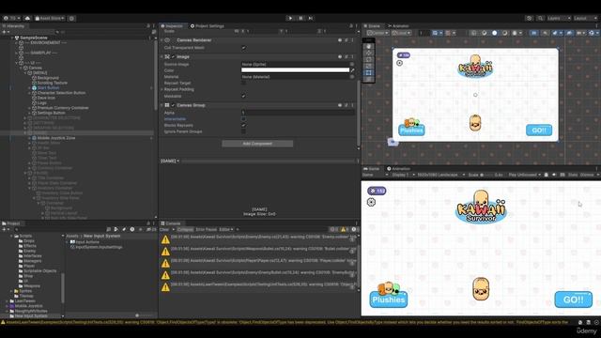The width and height of the screenshot is (601, 338).
Task: Select the Rotate tool in the Scene toolbar
Action: pos(369,59)
